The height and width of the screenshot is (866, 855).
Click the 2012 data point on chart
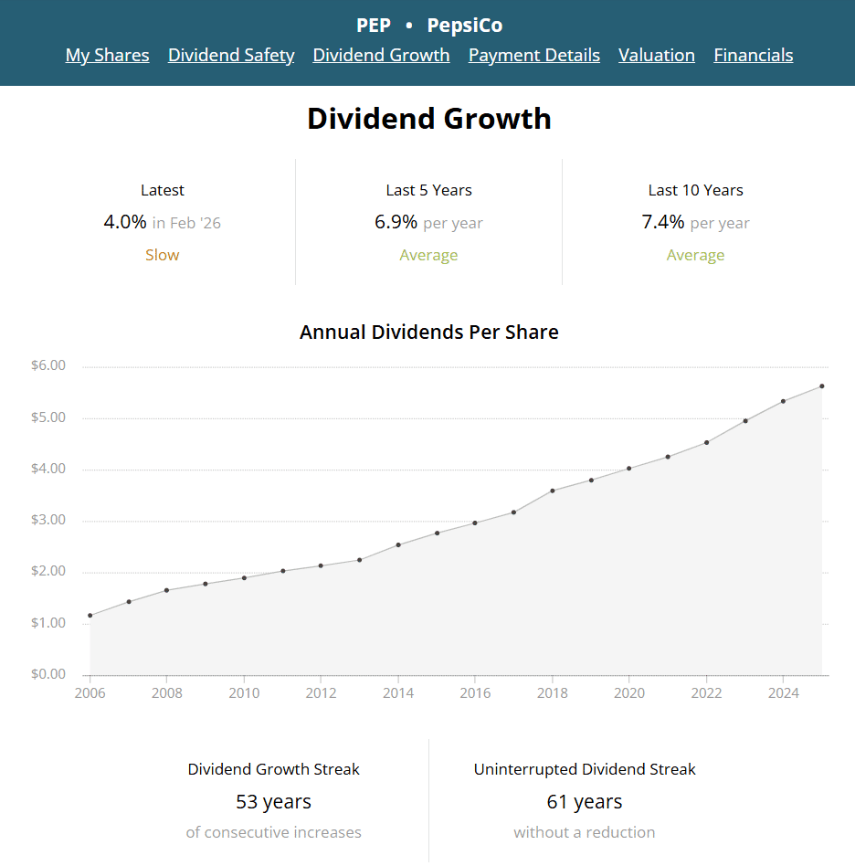coord(321,565)
